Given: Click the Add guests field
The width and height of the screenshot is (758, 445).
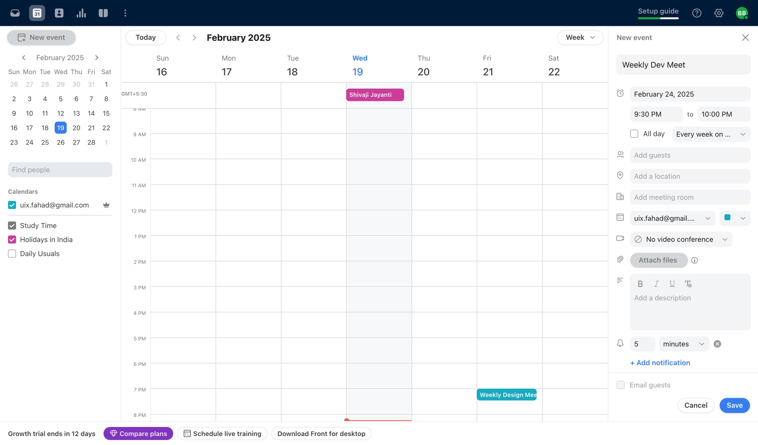Looking at the screenshot, I should [x=690, y=155].
